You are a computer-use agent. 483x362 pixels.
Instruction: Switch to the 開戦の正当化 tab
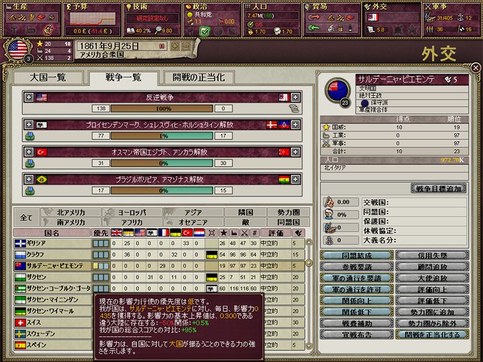(x=199, y=77)
